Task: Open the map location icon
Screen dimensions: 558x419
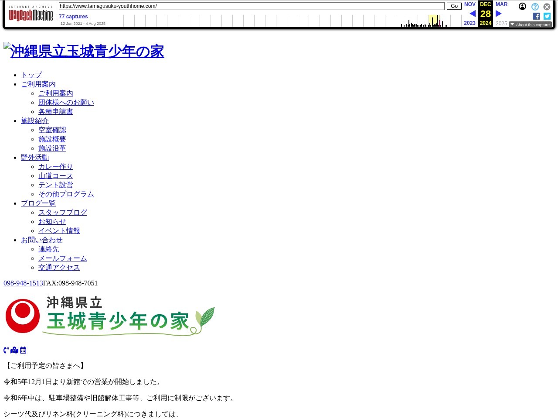Action: [x=14, y=350]
